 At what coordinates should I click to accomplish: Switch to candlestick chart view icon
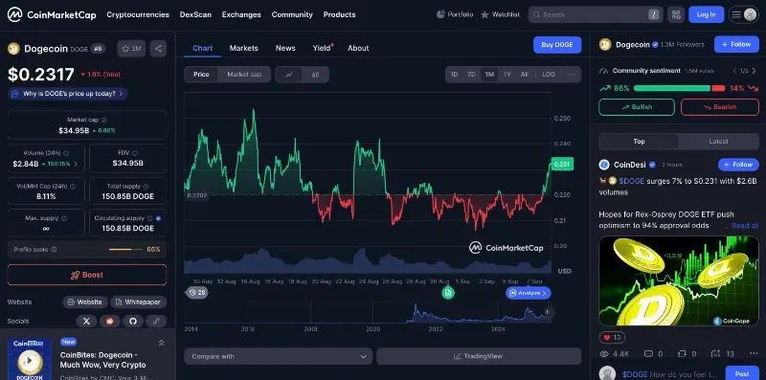[x=315, y=75]
